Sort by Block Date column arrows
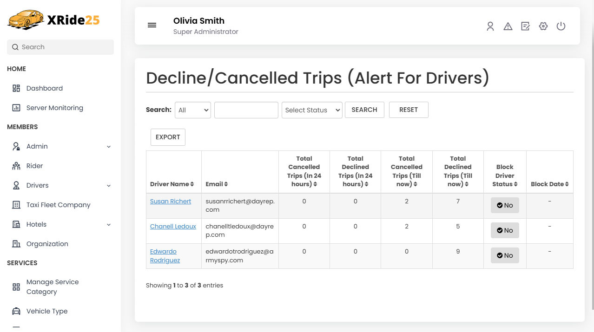This screenshot has width=594, height=332. [x=567, y=184]
